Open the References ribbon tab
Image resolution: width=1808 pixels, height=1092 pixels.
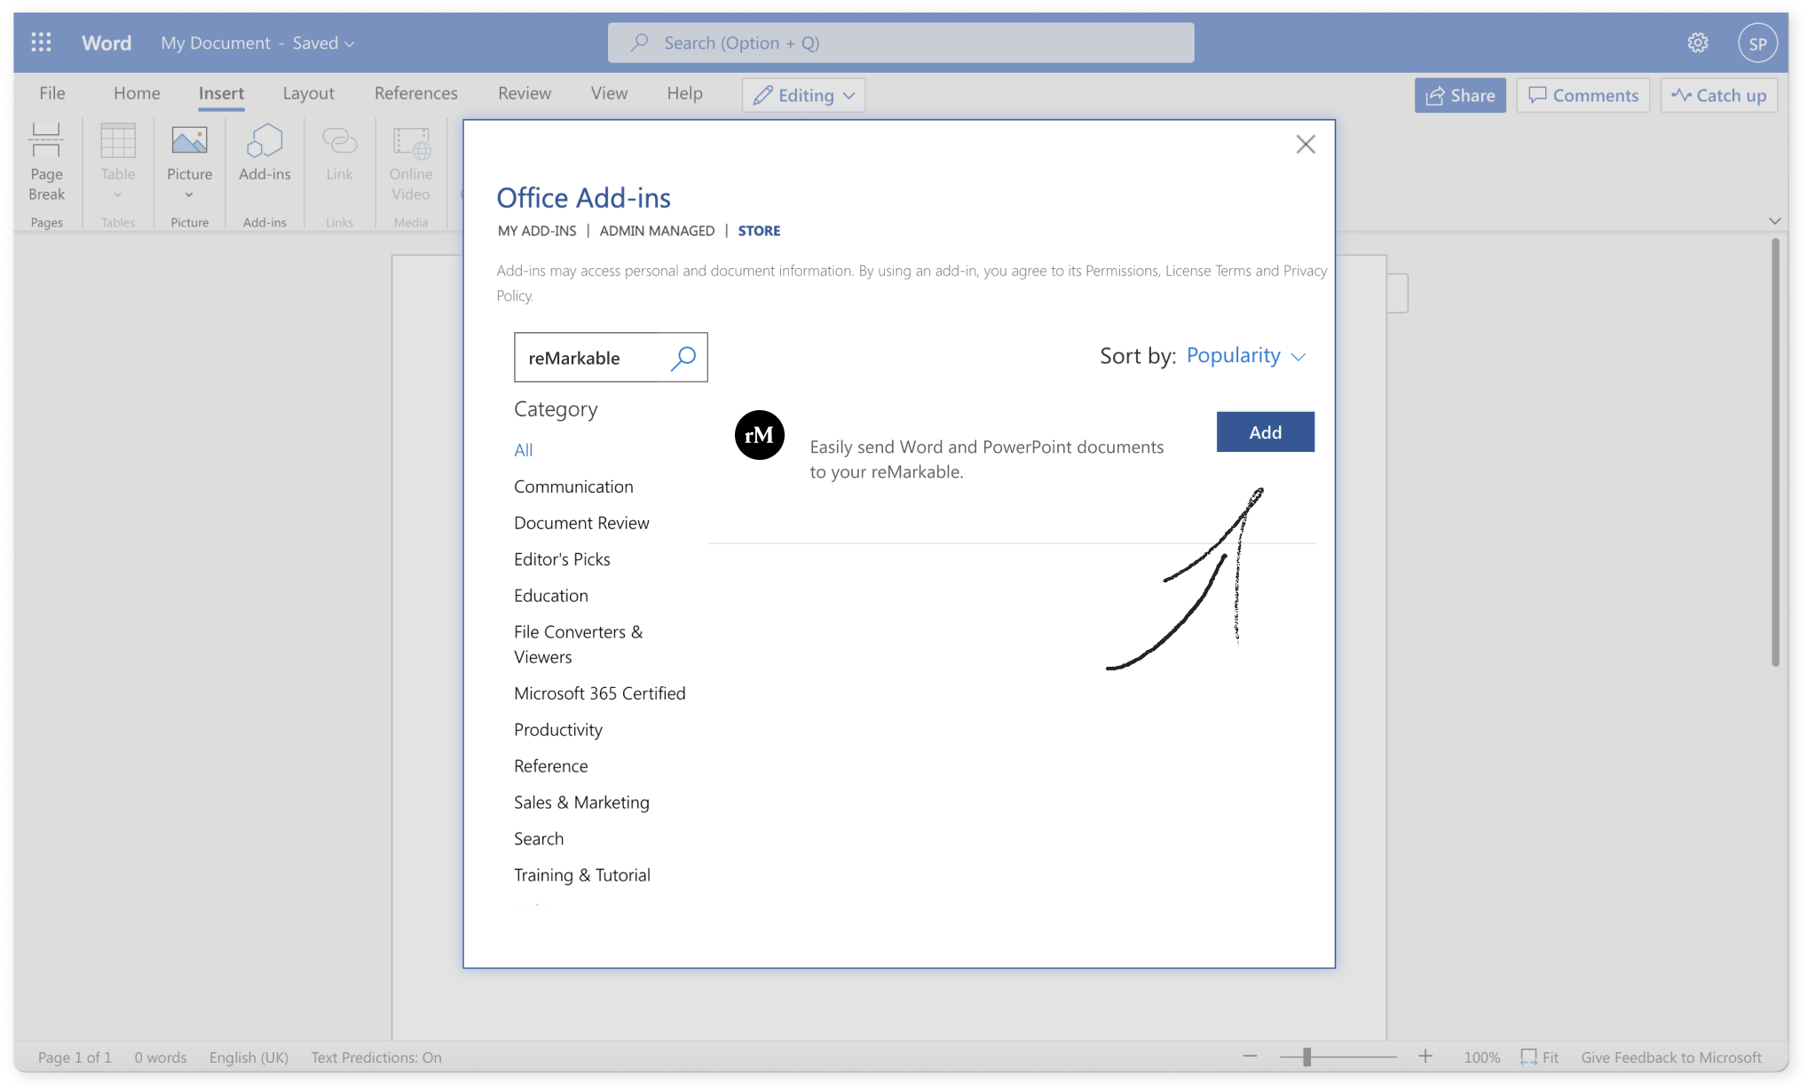(414, 92)
